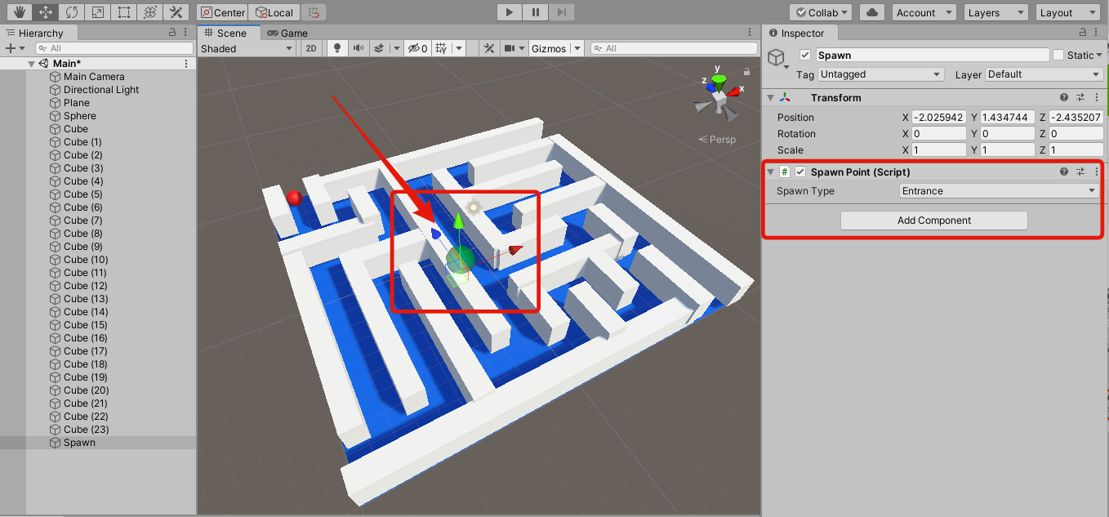Select game object icon picker
This screenshot has height=517, width=1109.
[x=778, y=60]
